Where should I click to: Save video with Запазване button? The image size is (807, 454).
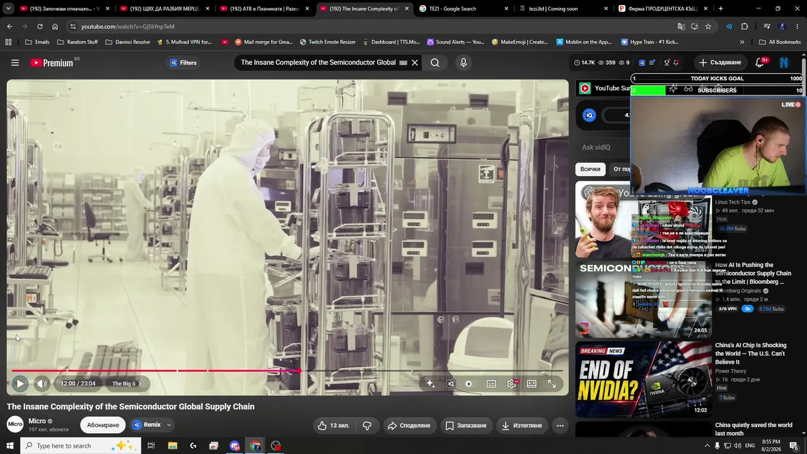coord(466,426)
